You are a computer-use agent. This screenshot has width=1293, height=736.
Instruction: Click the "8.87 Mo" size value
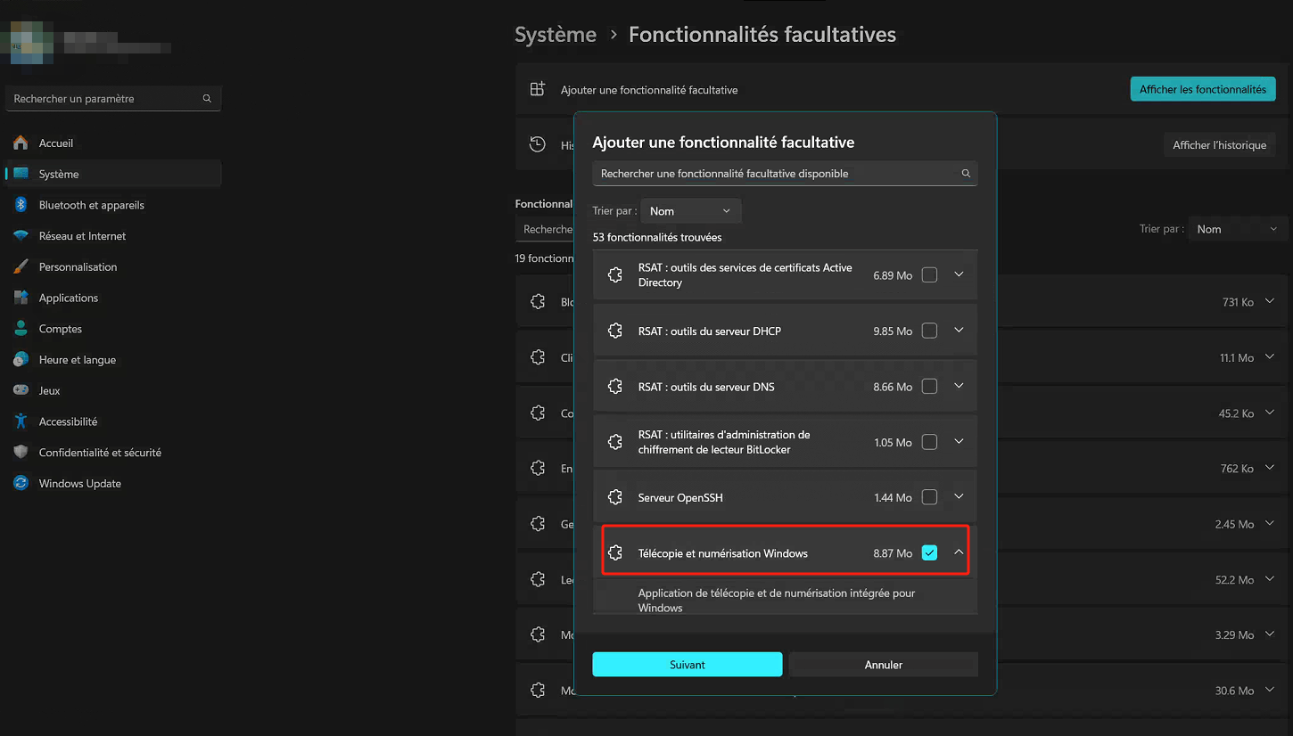click(893, 553)
